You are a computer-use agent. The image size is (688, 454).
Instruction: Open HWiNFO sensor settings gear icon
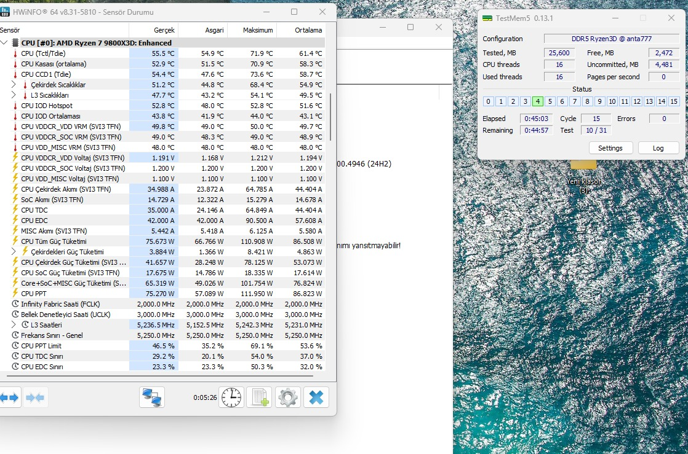[288, 397]
